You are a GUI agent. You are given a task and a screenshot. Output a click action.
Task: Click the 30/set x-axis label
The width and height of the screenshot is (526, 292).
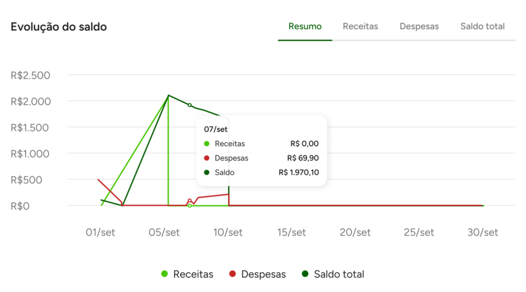tap(483, 232)
